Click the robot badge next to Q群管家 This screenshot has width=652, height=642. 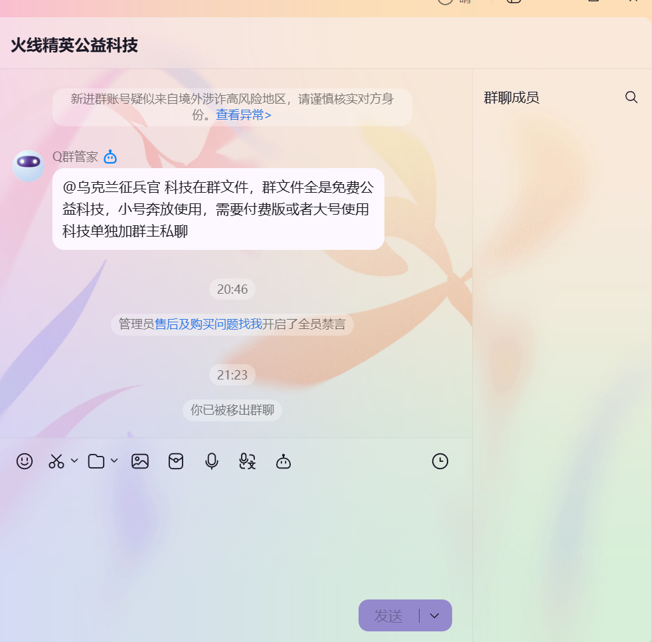pos(110,157)
